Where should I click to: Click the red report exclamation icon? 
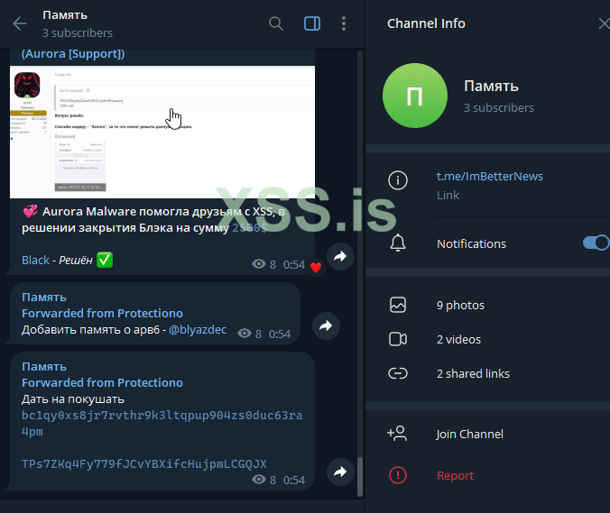398,475
